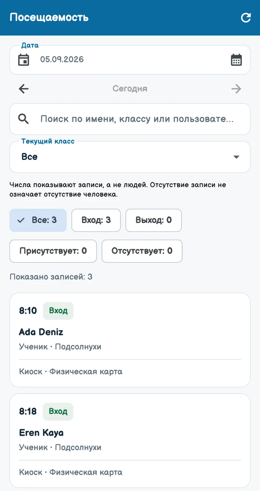Click the Показано записей: 3 label
The image size is (260, 491).
pyautogui.click(x=51, y=277)
